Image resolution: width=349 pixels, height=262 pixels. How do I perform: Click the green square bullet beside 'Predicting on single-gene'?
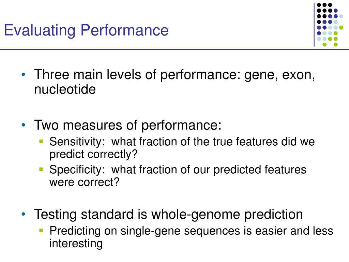coord(41,230)
